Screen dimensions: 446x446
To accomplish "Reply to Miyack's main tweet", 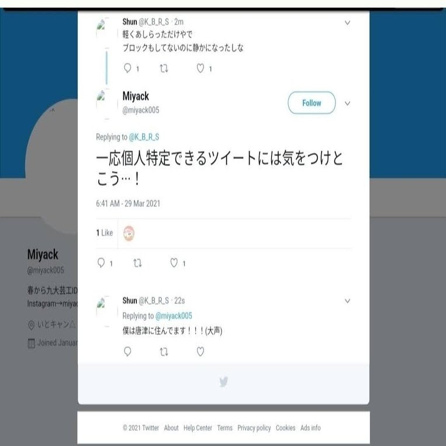I will click(x=101, y=263).
